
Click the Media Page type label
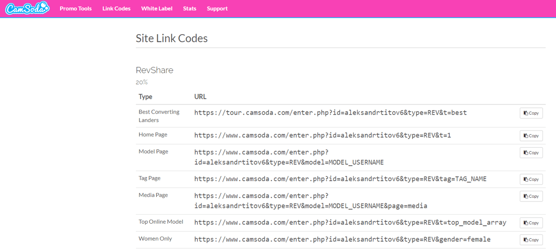(x=153, y=195)
